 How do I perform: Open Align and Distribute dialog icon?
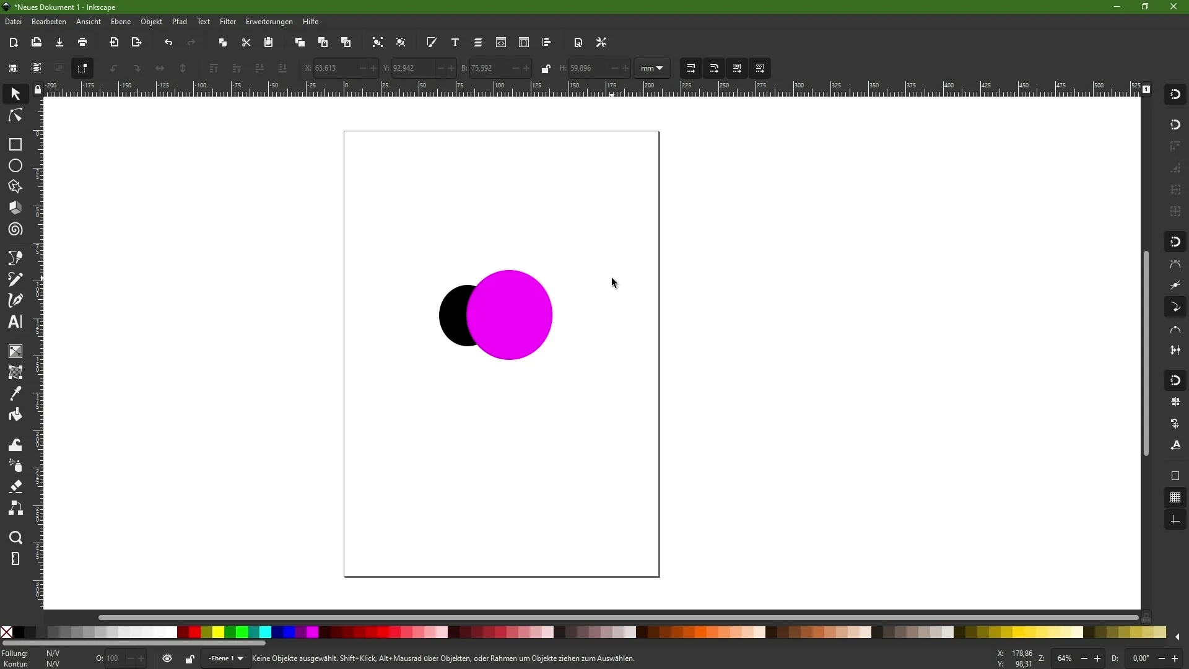coord(547,42)
